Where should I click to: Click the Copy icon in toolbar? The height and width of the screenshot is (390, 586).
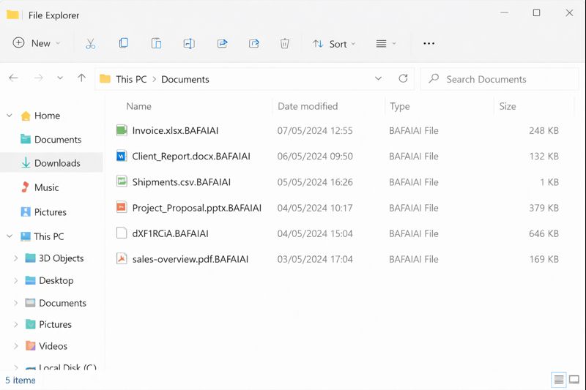coord(123,43)
